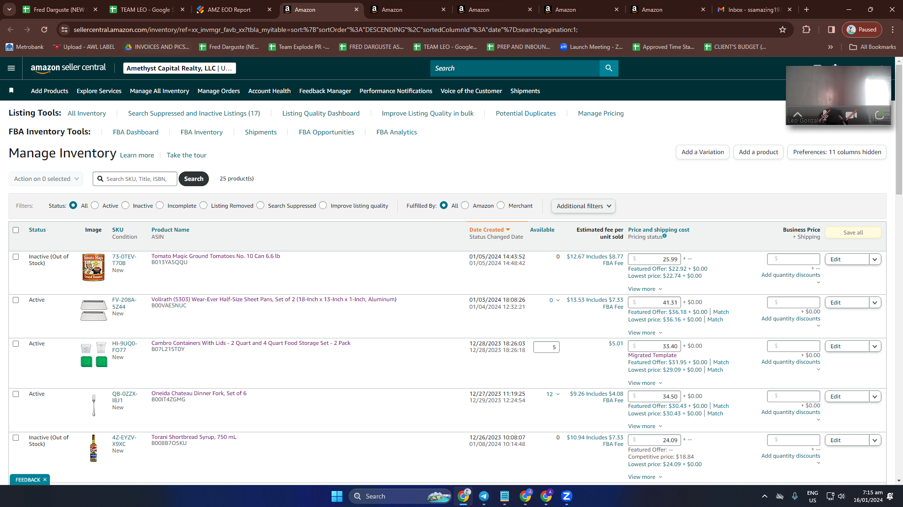Click the taskbar microphone icon

click(795, 496)
